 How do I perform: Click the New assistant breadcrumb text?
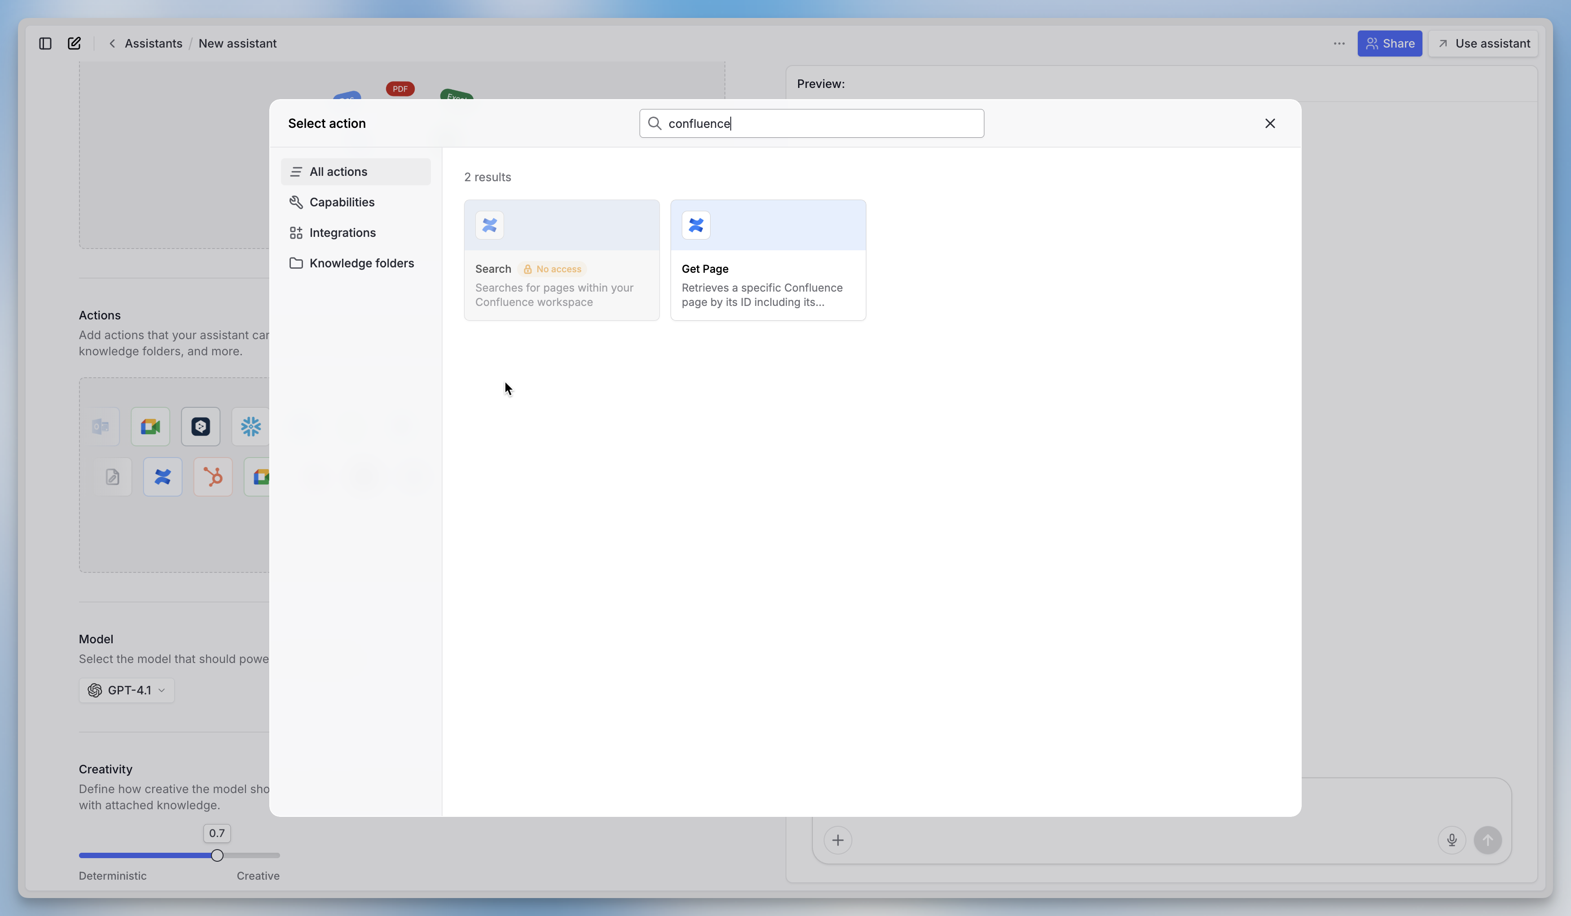237,44
